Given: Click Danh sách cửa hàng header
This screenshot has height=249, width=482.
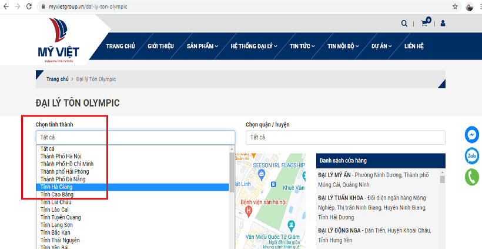Looking at the screenshot, I should (x=380, y=161).
